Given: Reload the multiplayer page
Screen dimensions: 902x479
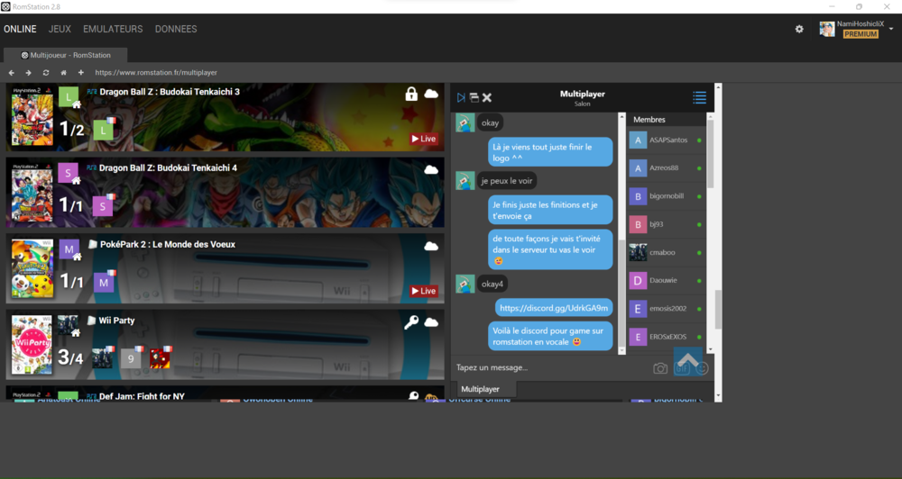Looking at the screenshot, I should click(46, 73).
